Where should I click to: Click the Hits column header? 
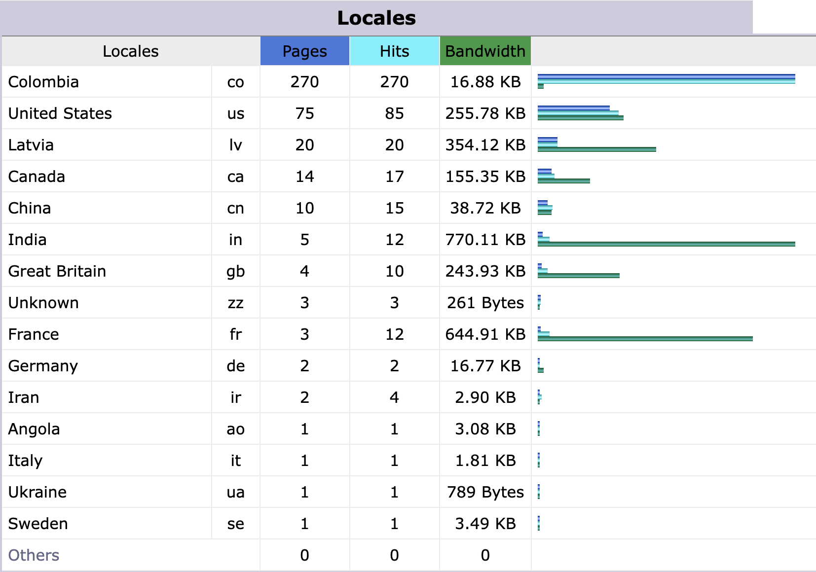coord(394,51)
